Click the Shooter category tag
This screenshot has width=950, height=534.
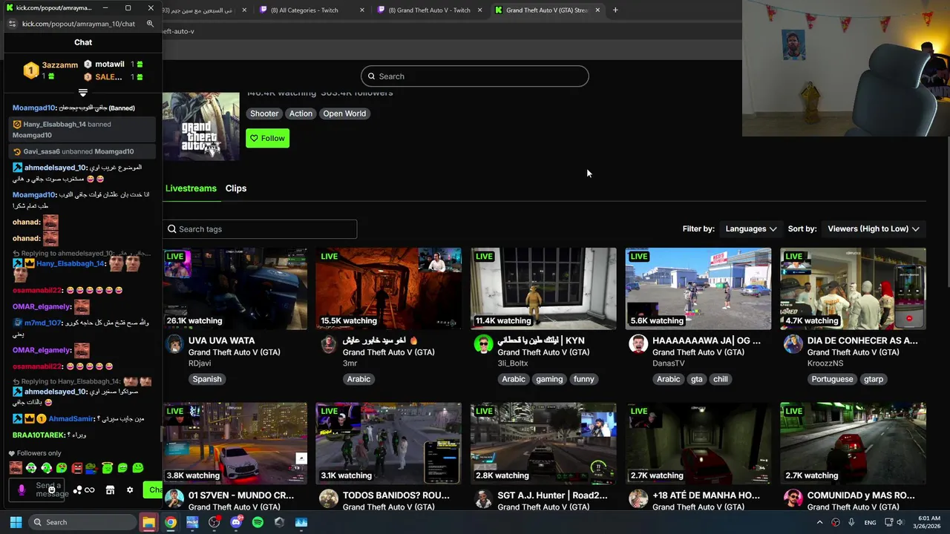click(264, 113)
